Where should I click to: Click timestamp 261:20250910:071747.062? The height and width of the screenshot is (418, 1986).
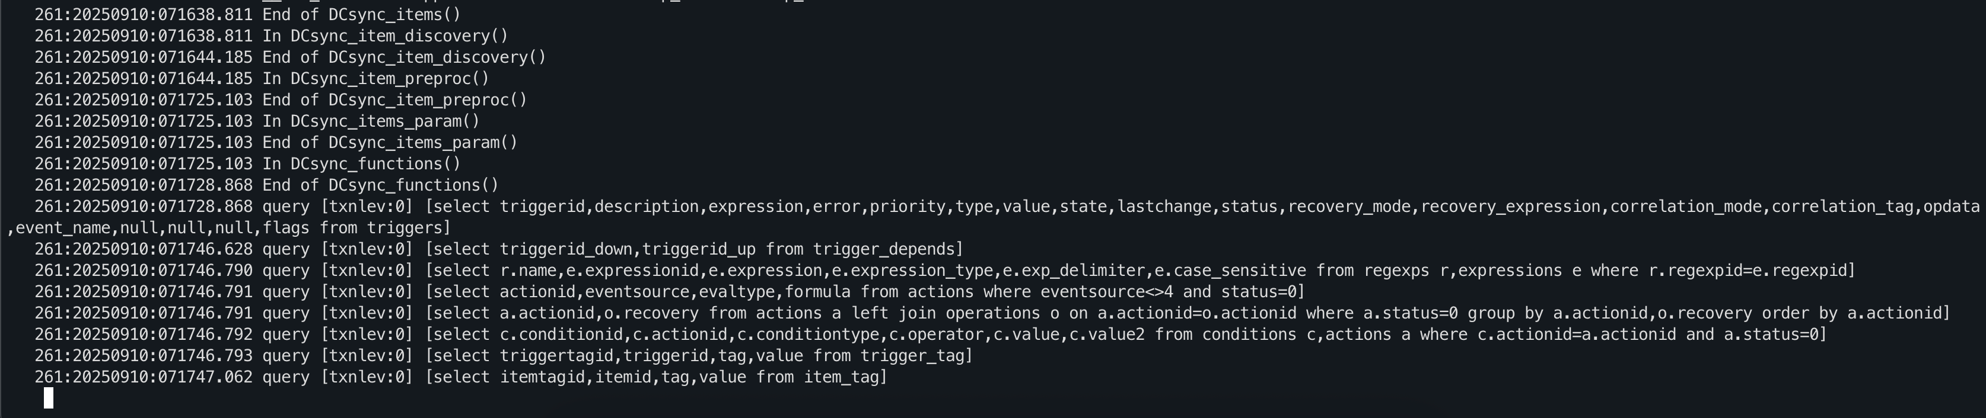click(144, 377)
